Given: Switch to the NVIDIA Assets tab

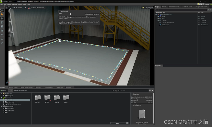Looking at the screenshot, I should click(13, 87).
